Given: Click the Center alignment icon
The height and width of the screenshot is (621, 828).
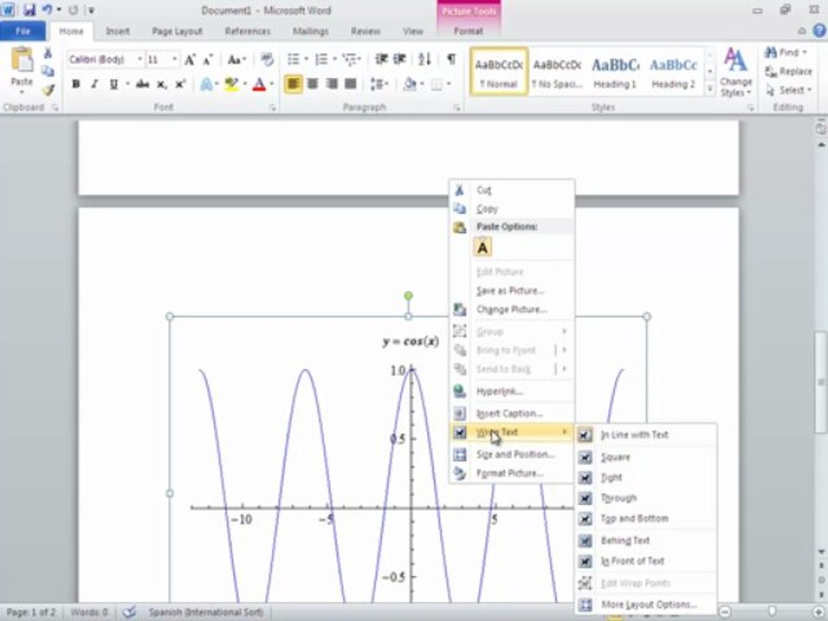Looking at the screenshot, I should coord(312,84).
